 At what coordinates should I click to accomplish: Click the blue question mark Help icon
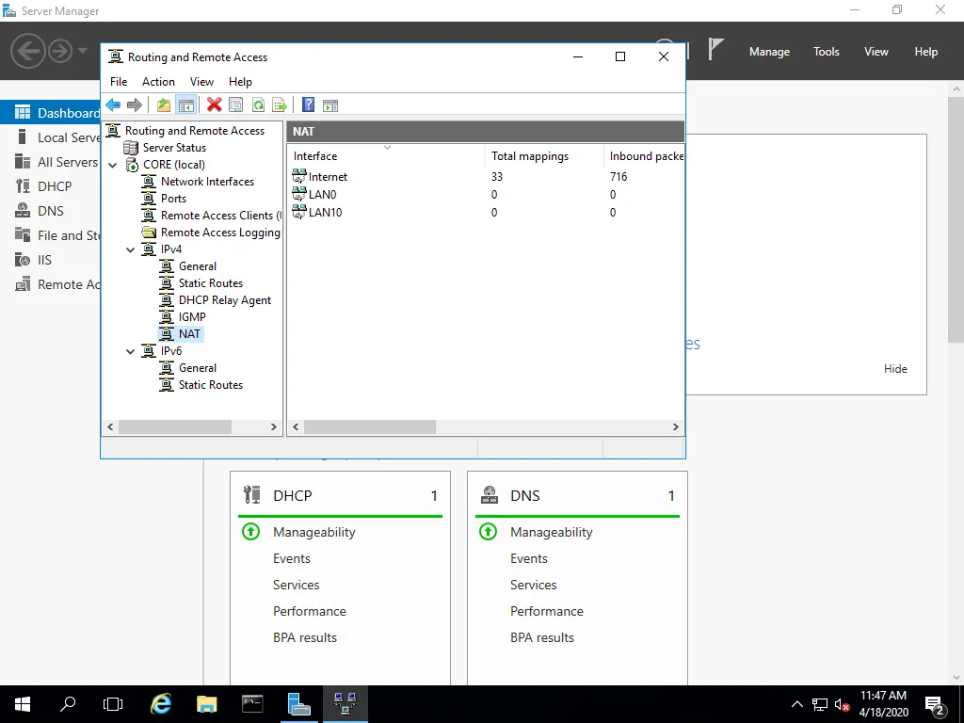click(309, 105)
